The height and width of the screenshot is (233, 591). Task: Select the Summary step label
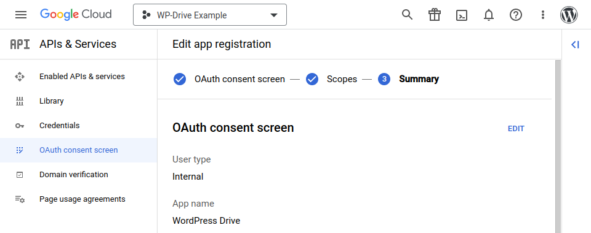tap(419, 79)
